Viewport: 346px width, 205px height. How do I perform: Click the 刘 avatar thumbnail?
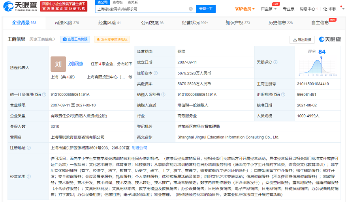pyautogui.click(x=58, y=64)
